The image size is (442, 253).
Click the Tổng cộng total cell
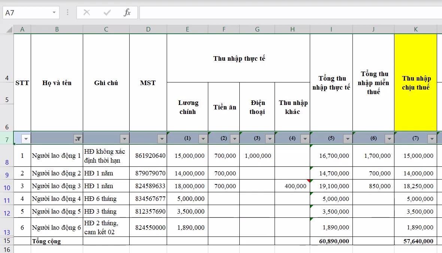(57, 241)
